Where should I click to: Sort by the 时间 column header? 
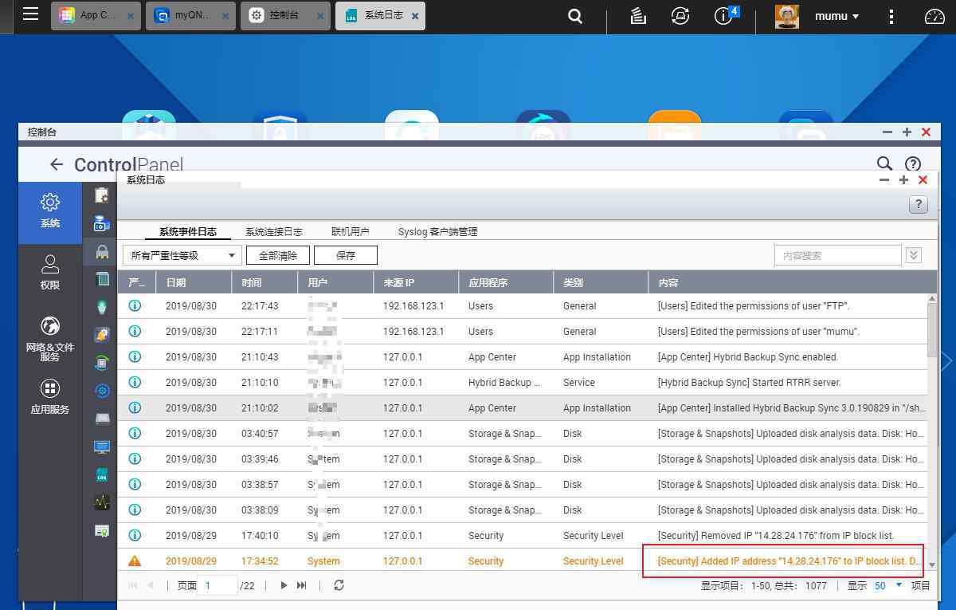[x=264, y=282]
